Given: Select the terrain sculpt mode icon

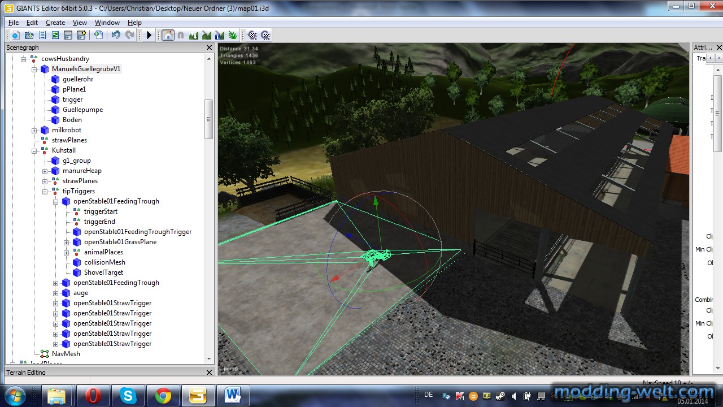Looking at the screenshot, I should 194,35.
